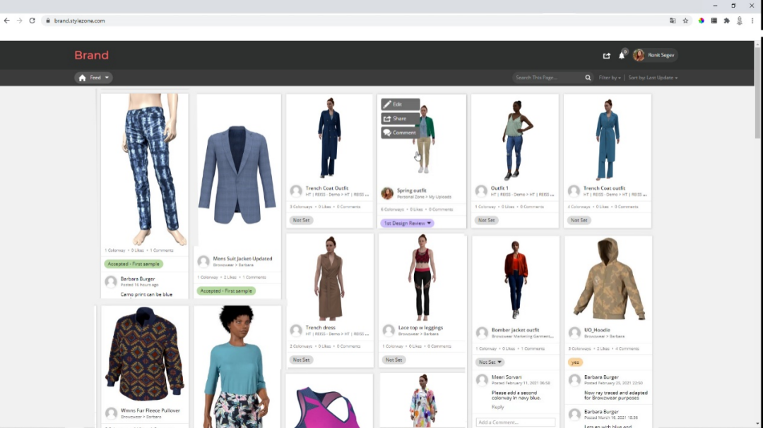Focus the Search This Page field
Viewport: 763px width, 428px height.
point(548,78)
